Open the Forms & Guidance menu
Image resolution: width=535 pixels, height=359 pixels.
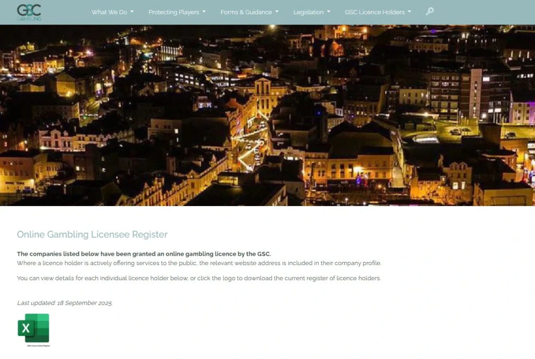click(246, 12)
